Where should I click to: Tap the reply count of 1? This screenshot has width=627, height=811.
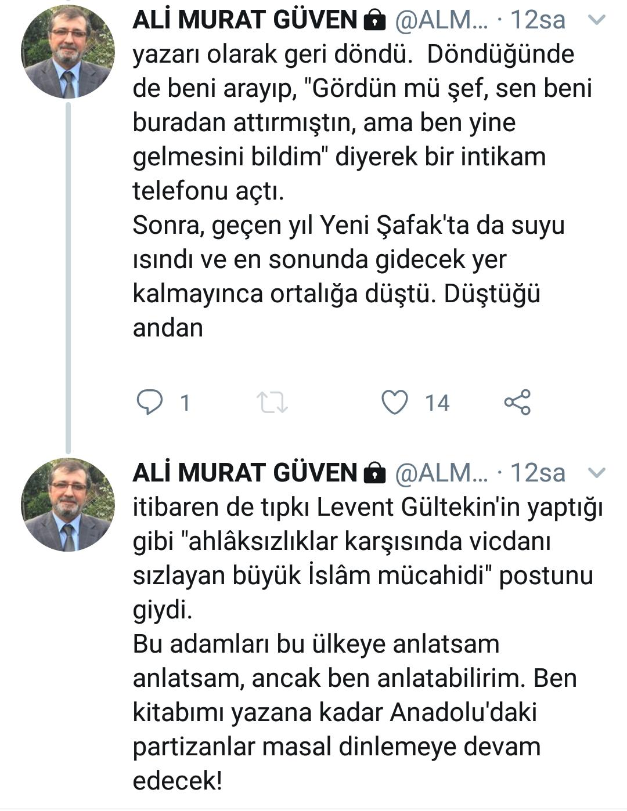(185, 403)
